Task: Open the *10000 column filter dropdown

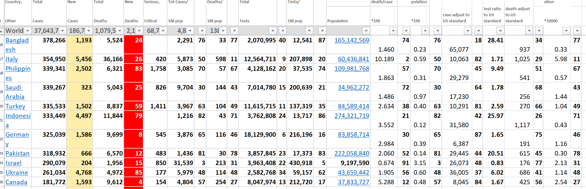Action: pyautogui.click(x=566, y=31)
